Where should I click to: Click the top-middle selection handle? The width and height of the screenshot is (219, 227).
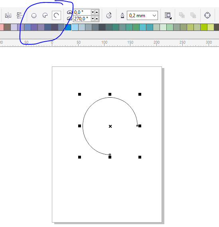tap(110, 94)
